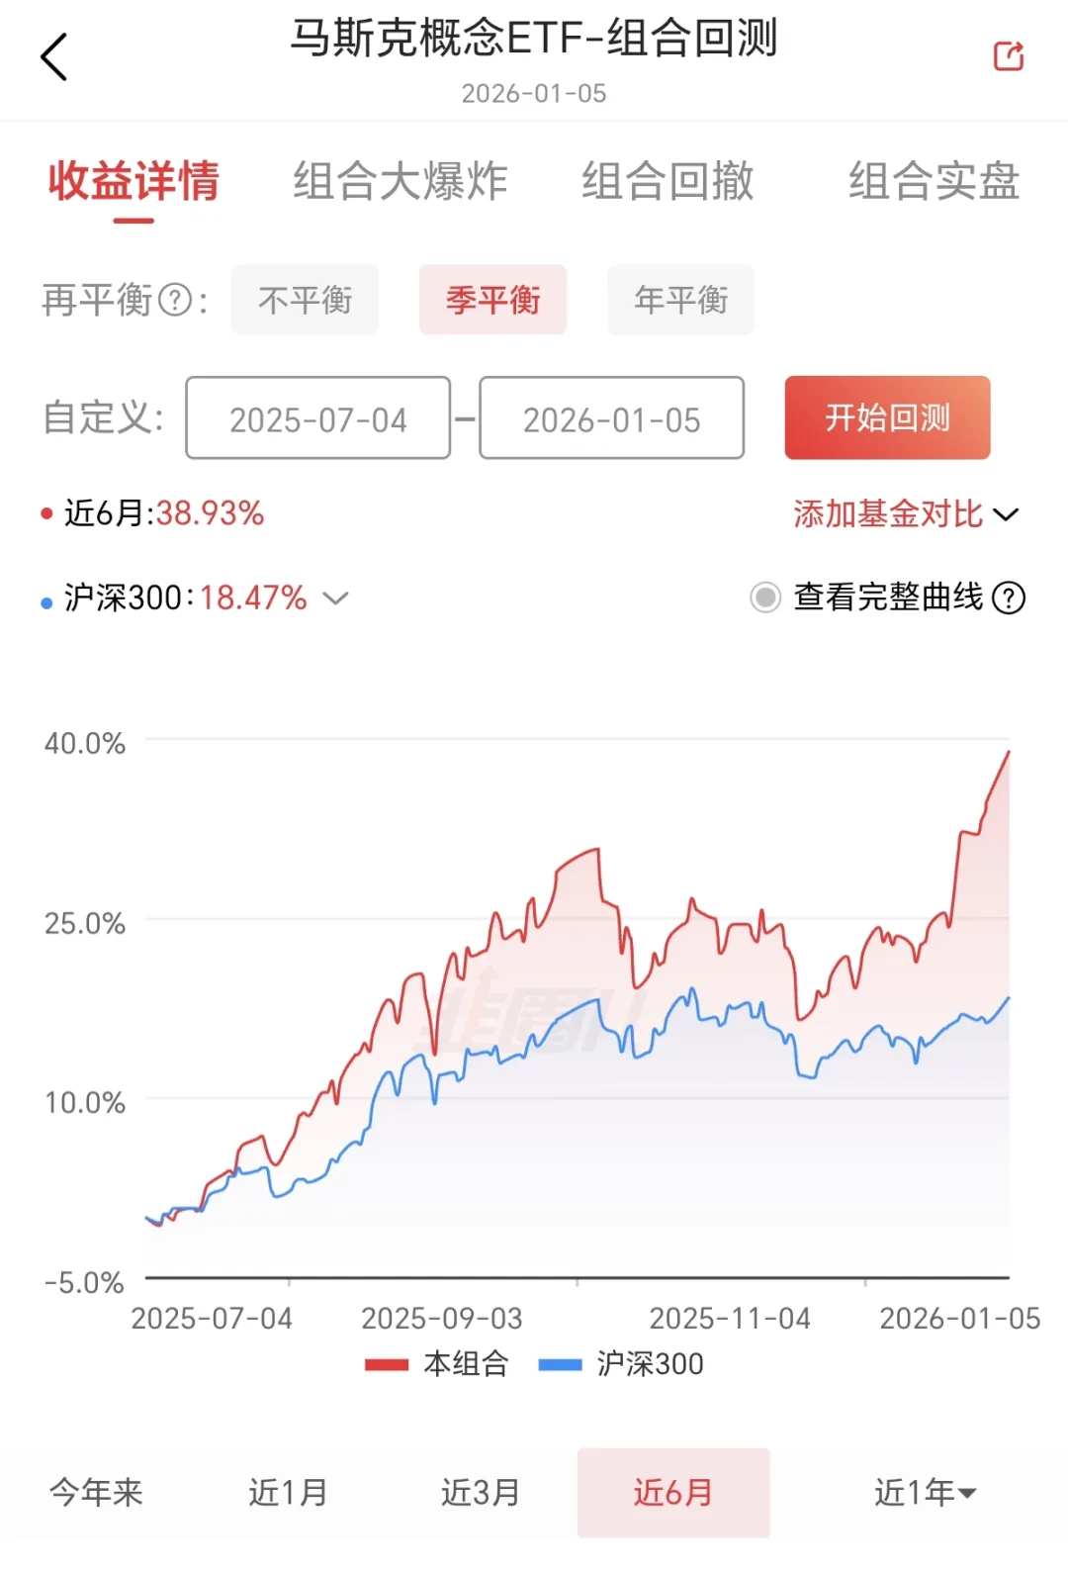Viewport: 1068px width, 1570px height.
Task: Tap the help icon beside 查看完整曲线
Action: (x=1009, y=598)
